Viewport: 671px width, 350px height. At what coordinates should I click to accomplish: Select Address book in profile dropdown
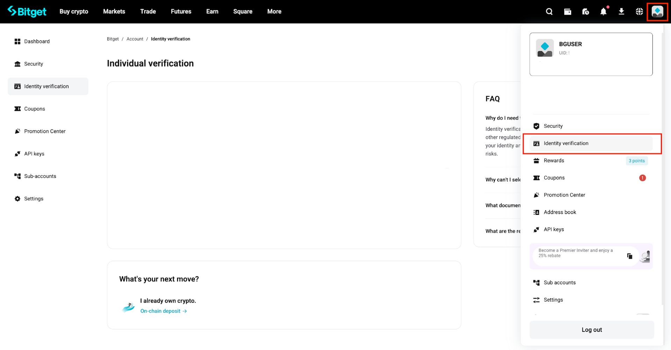pyautogui.click(x=591, y=212)
